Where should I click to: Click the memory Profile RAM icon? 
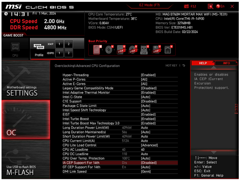[x=39, y=47]
